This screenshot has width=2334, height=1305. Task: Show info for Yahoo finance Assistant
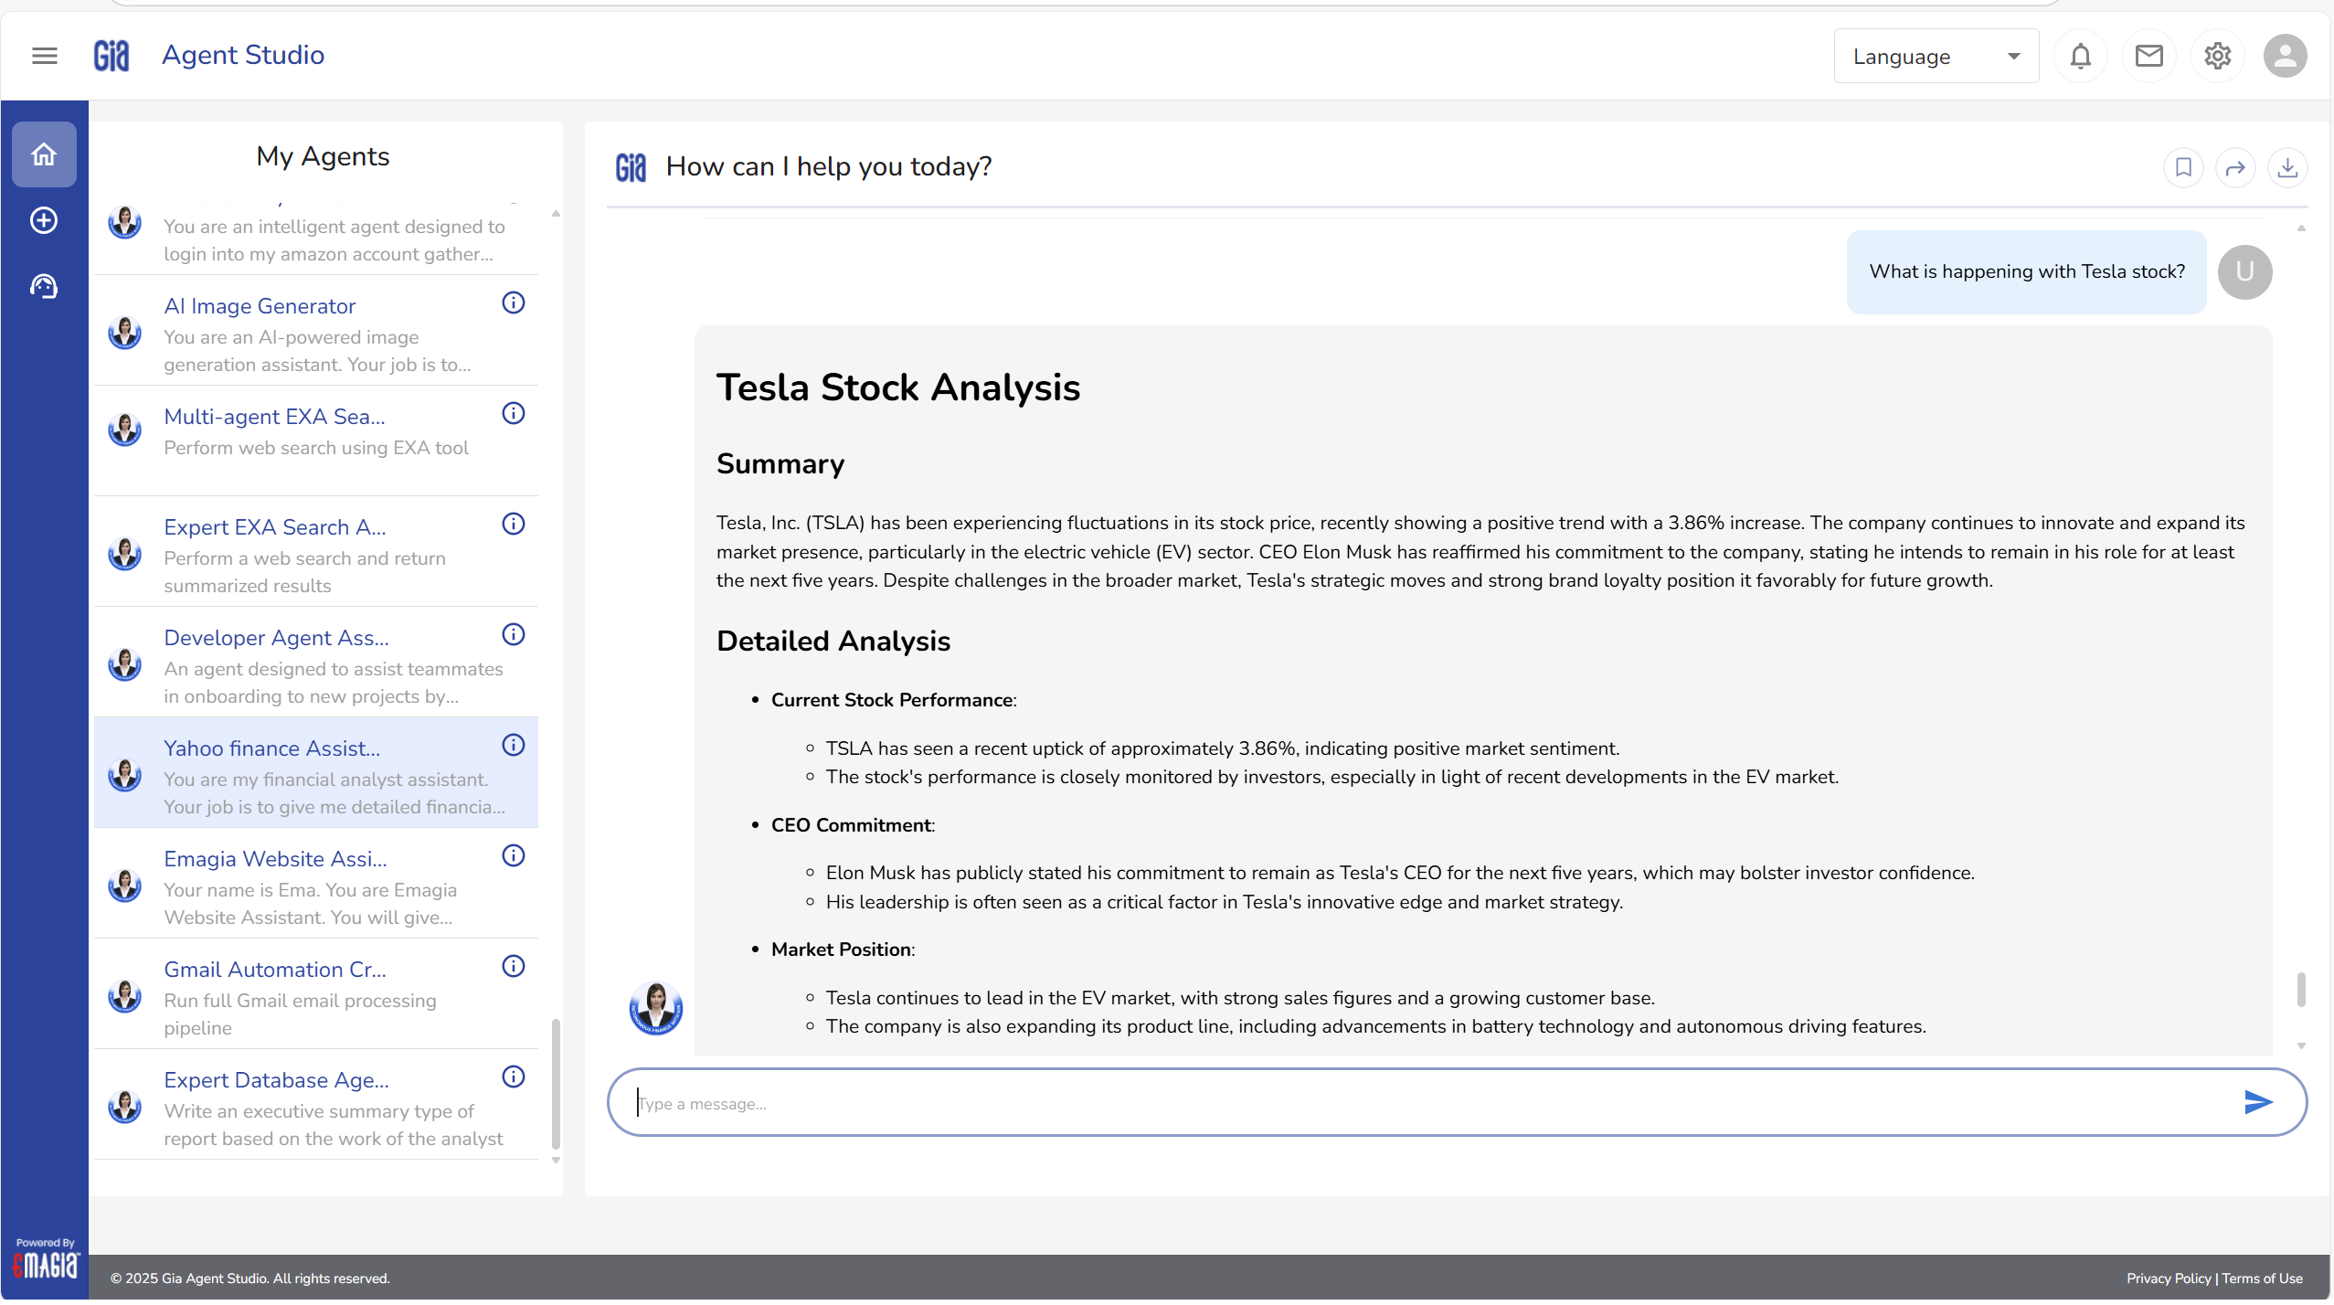tap(514, 745)
